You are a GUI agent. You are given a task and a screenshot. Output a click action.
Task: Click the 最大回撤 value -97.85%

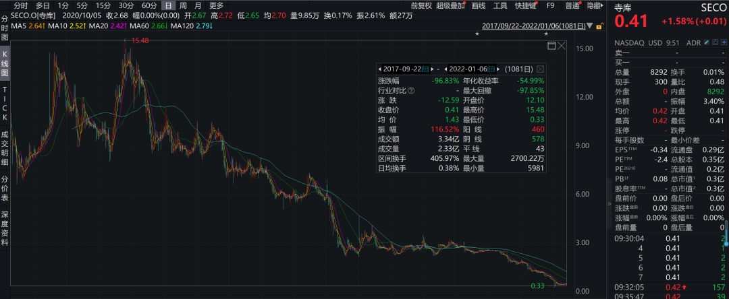529,90
